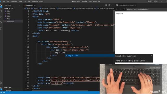
Task: Accept the img.slide Emmet suggestion
Action: [90, 56]
